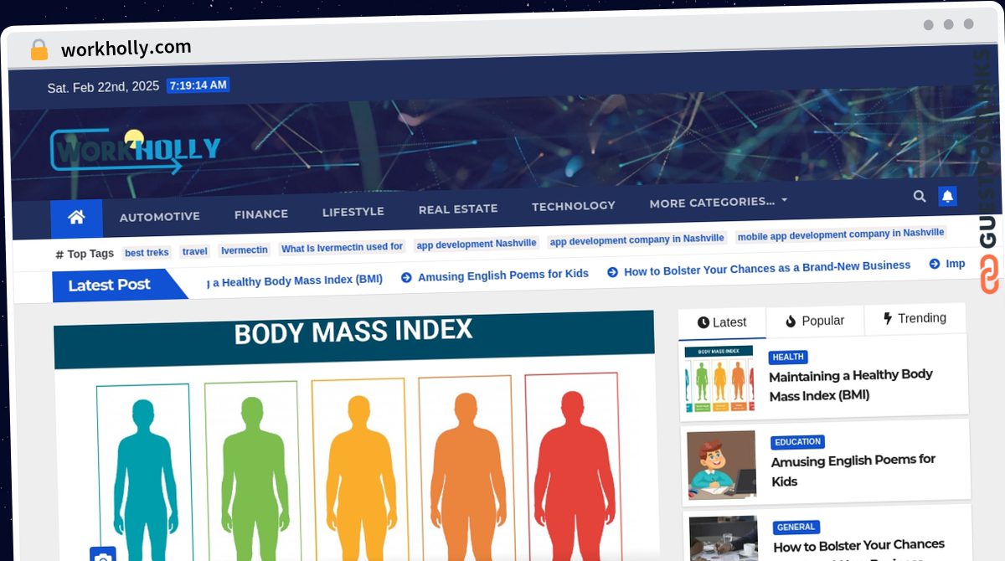Click the boy at desk thumbnail
Viewport: 1005px width, 561px height.
721,465
